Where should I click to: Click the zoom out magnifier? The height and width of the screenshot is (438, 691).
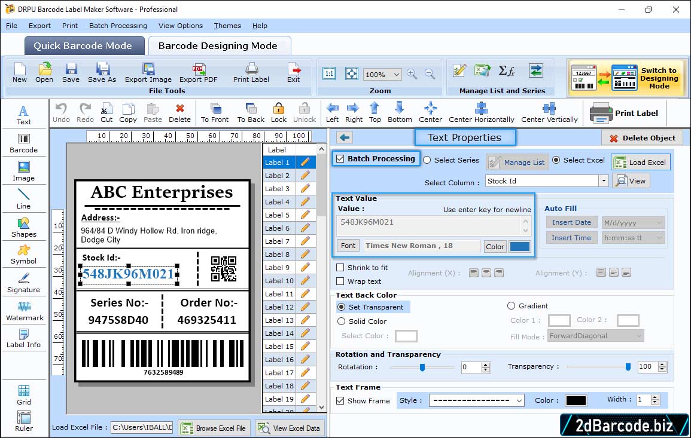430,73
